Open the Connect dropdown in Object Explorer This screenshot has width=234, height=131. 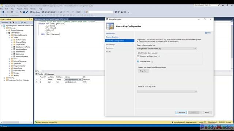[4, 23]
